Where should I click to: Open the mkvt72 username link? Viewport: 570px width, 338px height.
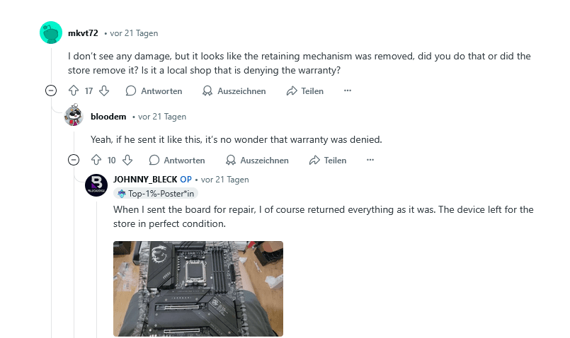click(83, 33)
